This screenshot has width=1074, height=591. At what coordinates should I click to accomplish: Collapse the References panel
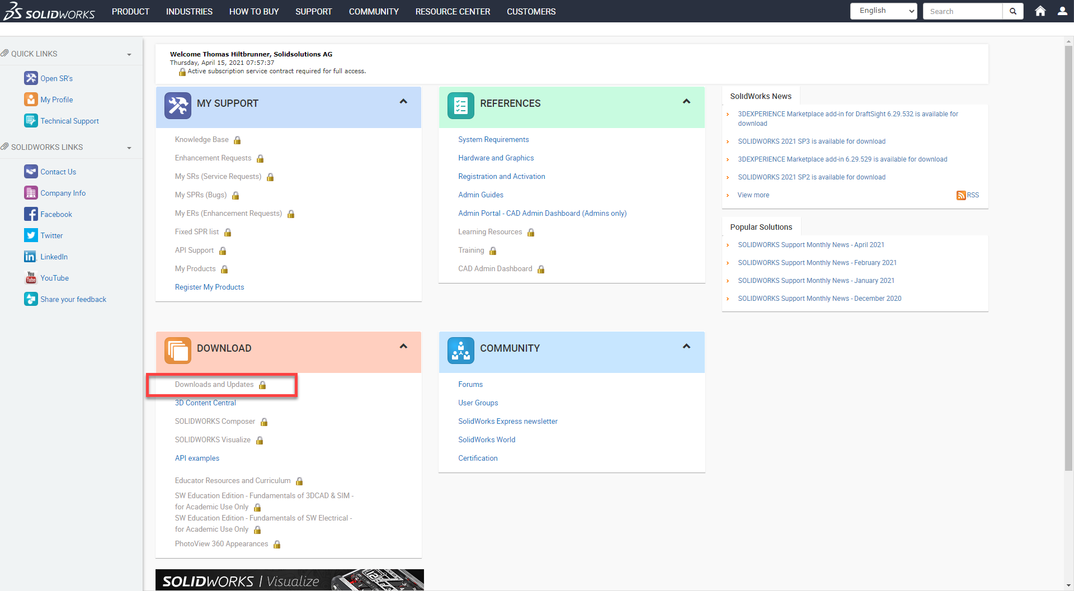(x=686, y=102)
